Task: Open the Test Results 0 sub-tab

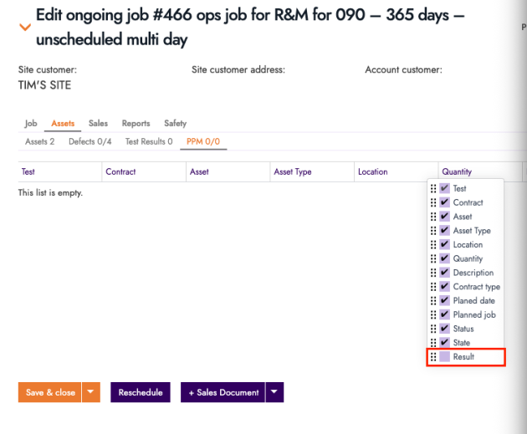Action: click(149, 142)
